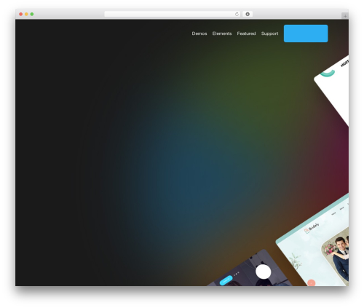
Task: Maximize the browser with the green button
Action: 32,14
